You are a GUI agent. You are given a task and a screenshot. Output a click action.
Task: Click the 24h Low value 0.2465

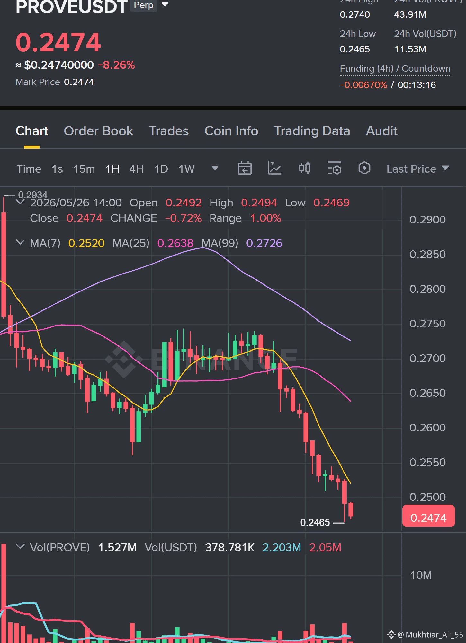(355, 49)
